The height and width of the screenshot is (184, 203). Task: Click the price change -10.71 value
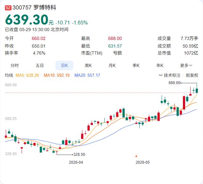pos(63,23)
